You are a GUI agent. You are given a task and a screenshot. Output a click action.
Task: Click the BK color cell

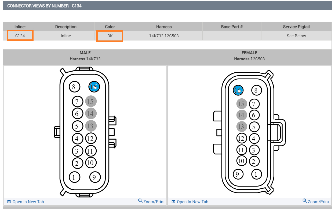110,36
